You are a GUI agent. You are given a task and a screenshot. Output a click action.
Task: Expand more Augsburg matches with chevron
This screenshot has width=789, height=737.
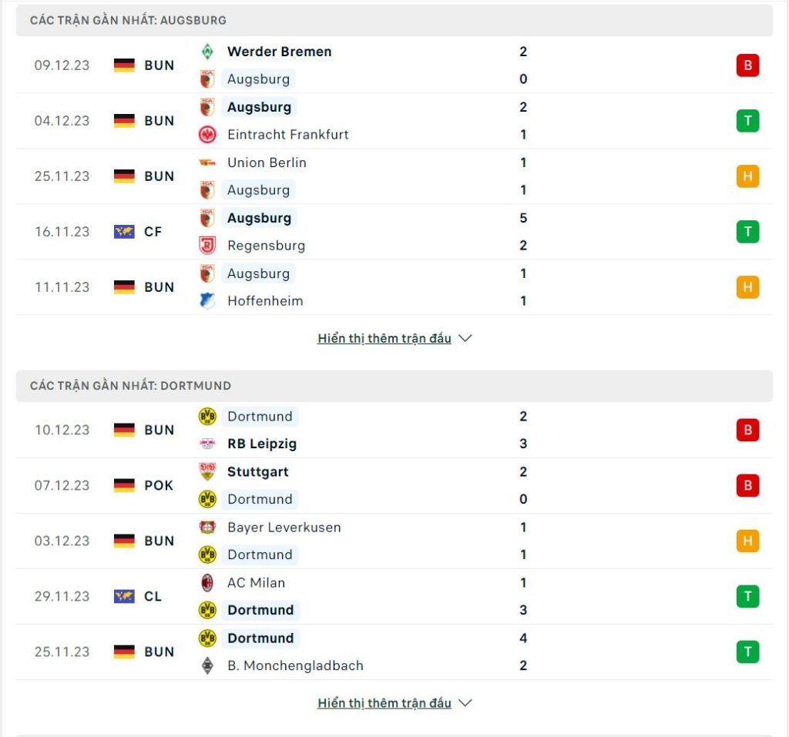click(x=465, y=339)
